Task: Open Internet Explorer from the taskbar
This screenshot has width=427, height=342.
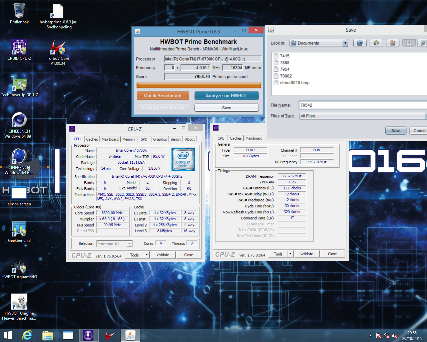Action: [x=27, y=335]
